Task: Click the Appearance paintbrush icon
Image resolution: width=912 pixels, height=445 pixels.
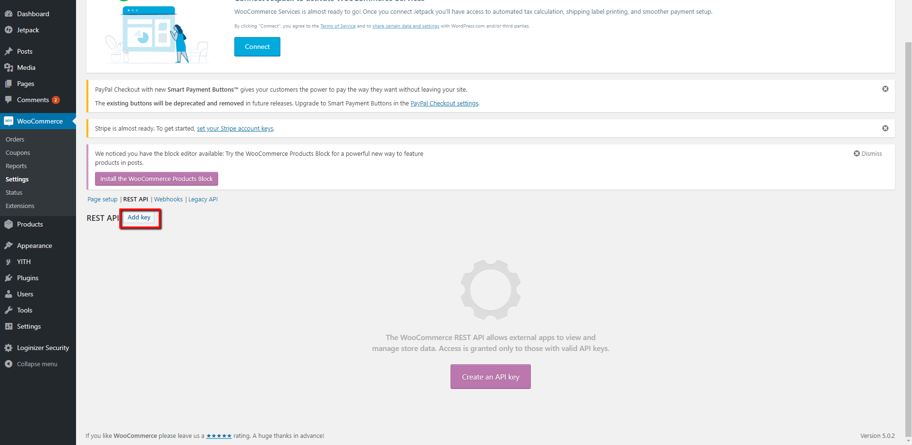Action: [9, 246]
